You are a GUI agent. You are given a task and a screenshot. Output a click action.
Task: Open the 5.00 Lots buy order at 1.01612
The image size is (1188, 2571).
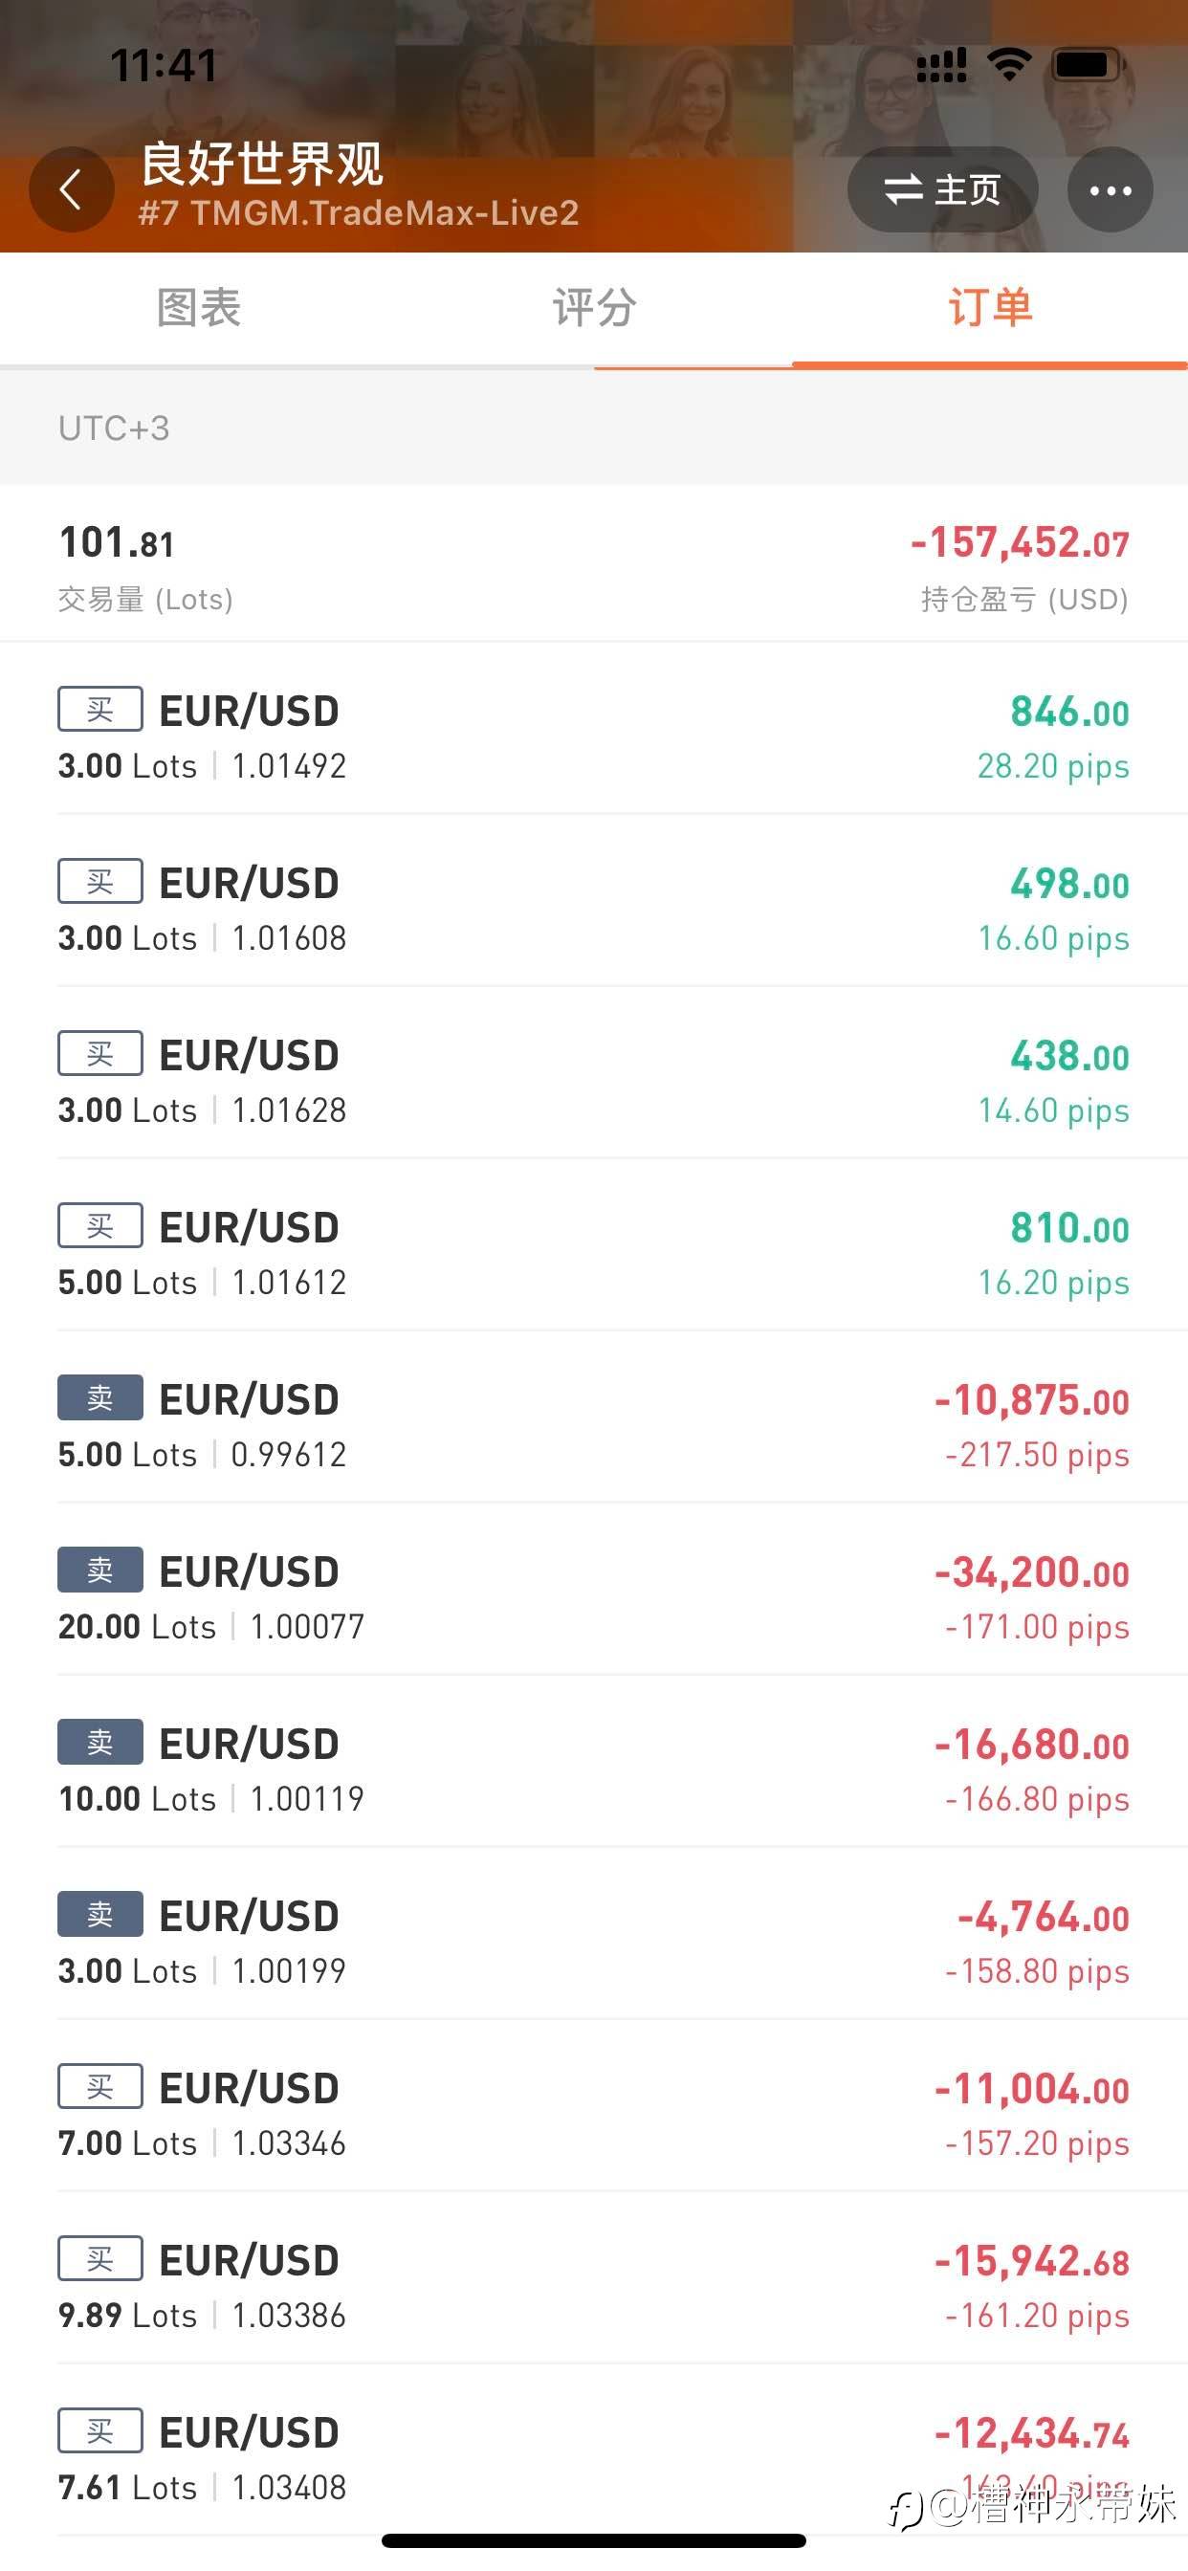[x=594, y=1253]
